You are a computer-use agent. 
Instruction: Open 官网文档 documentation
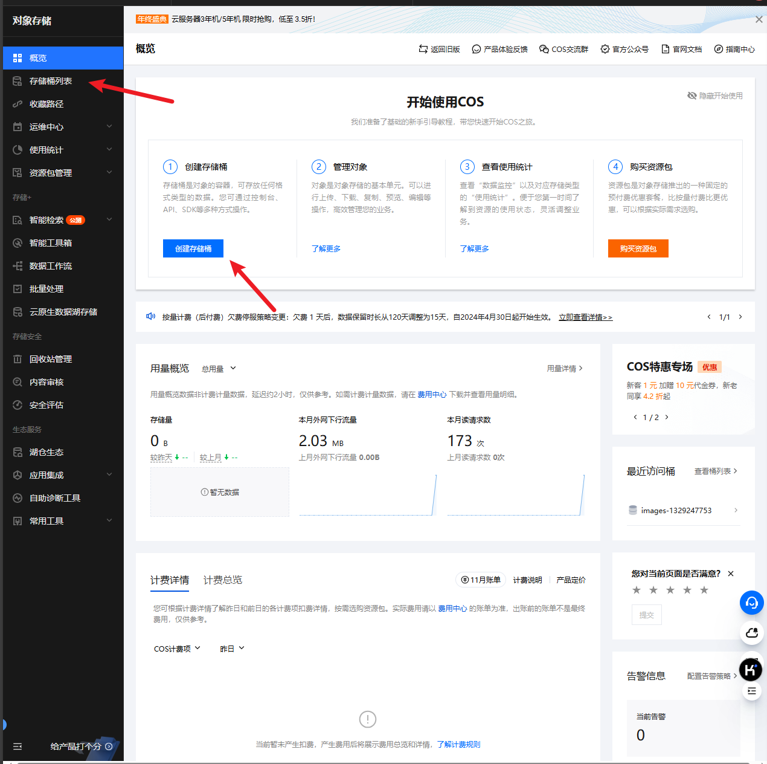[681, 50]
